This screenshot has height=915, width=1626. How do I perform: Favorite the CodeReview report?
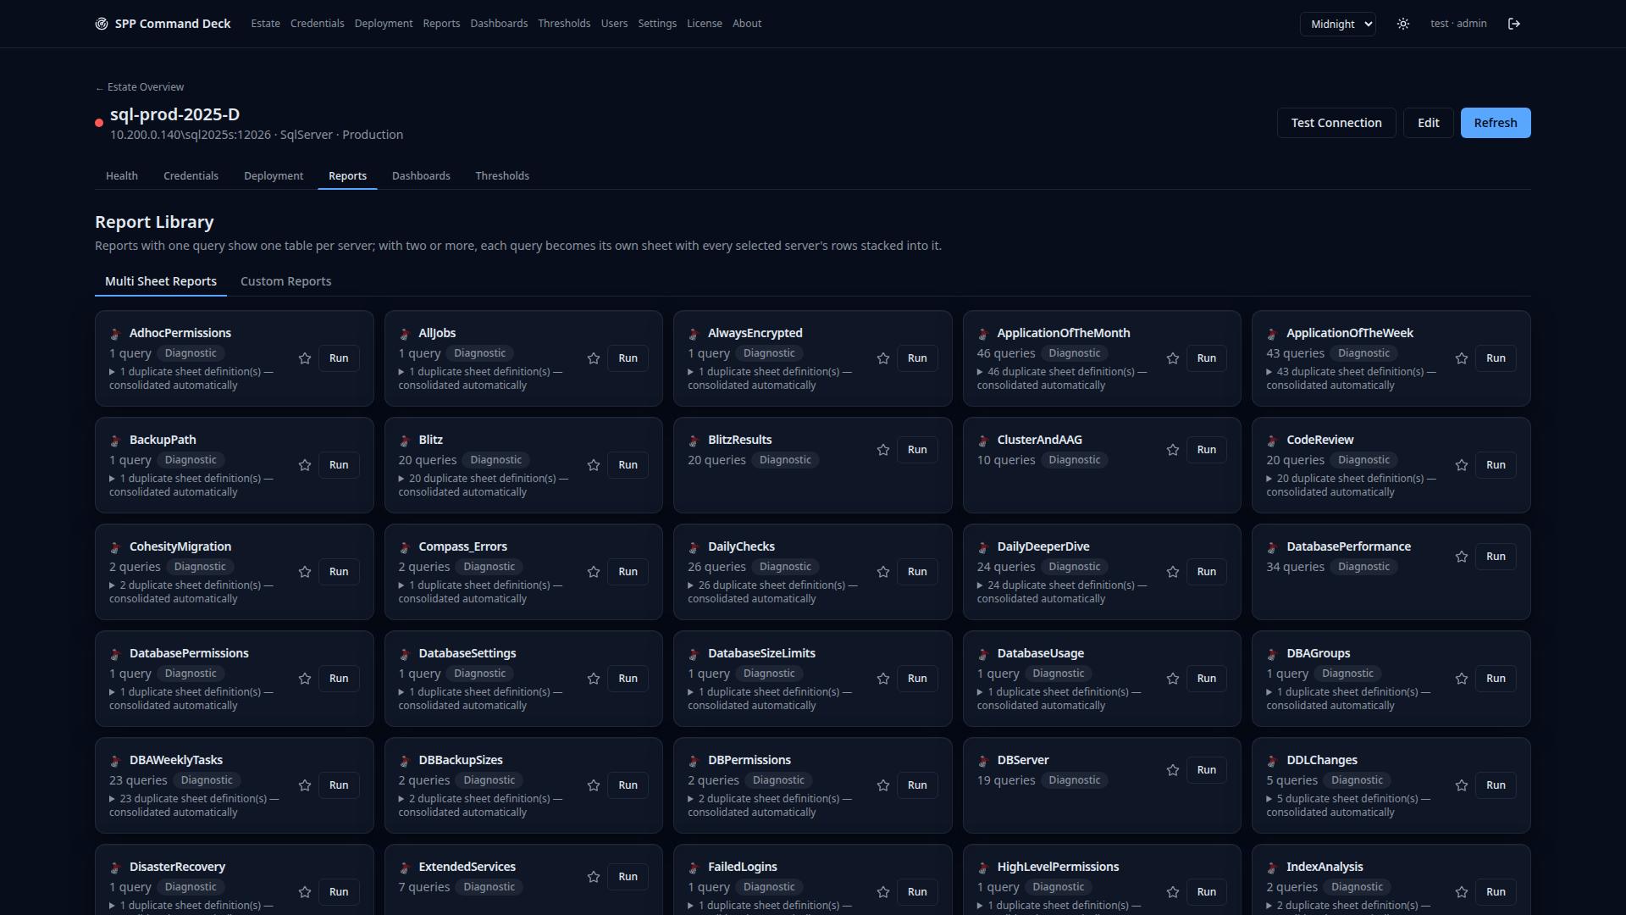(1462, 465)
